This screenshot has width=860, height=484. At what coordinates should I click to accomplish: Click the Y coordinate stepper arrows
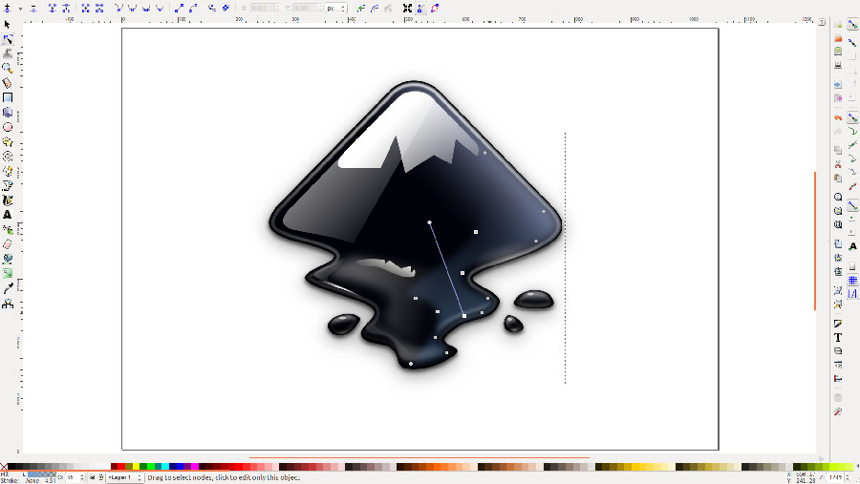[x=321, y=9]
